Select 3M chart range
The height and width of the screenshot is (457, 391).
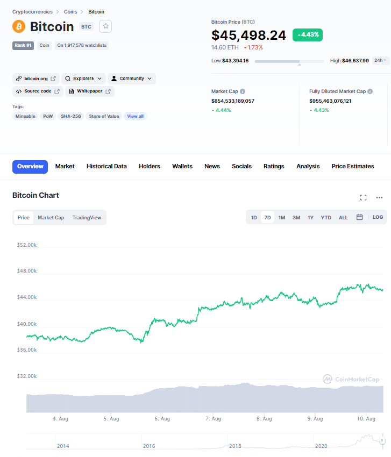click(x=296, y=217)
